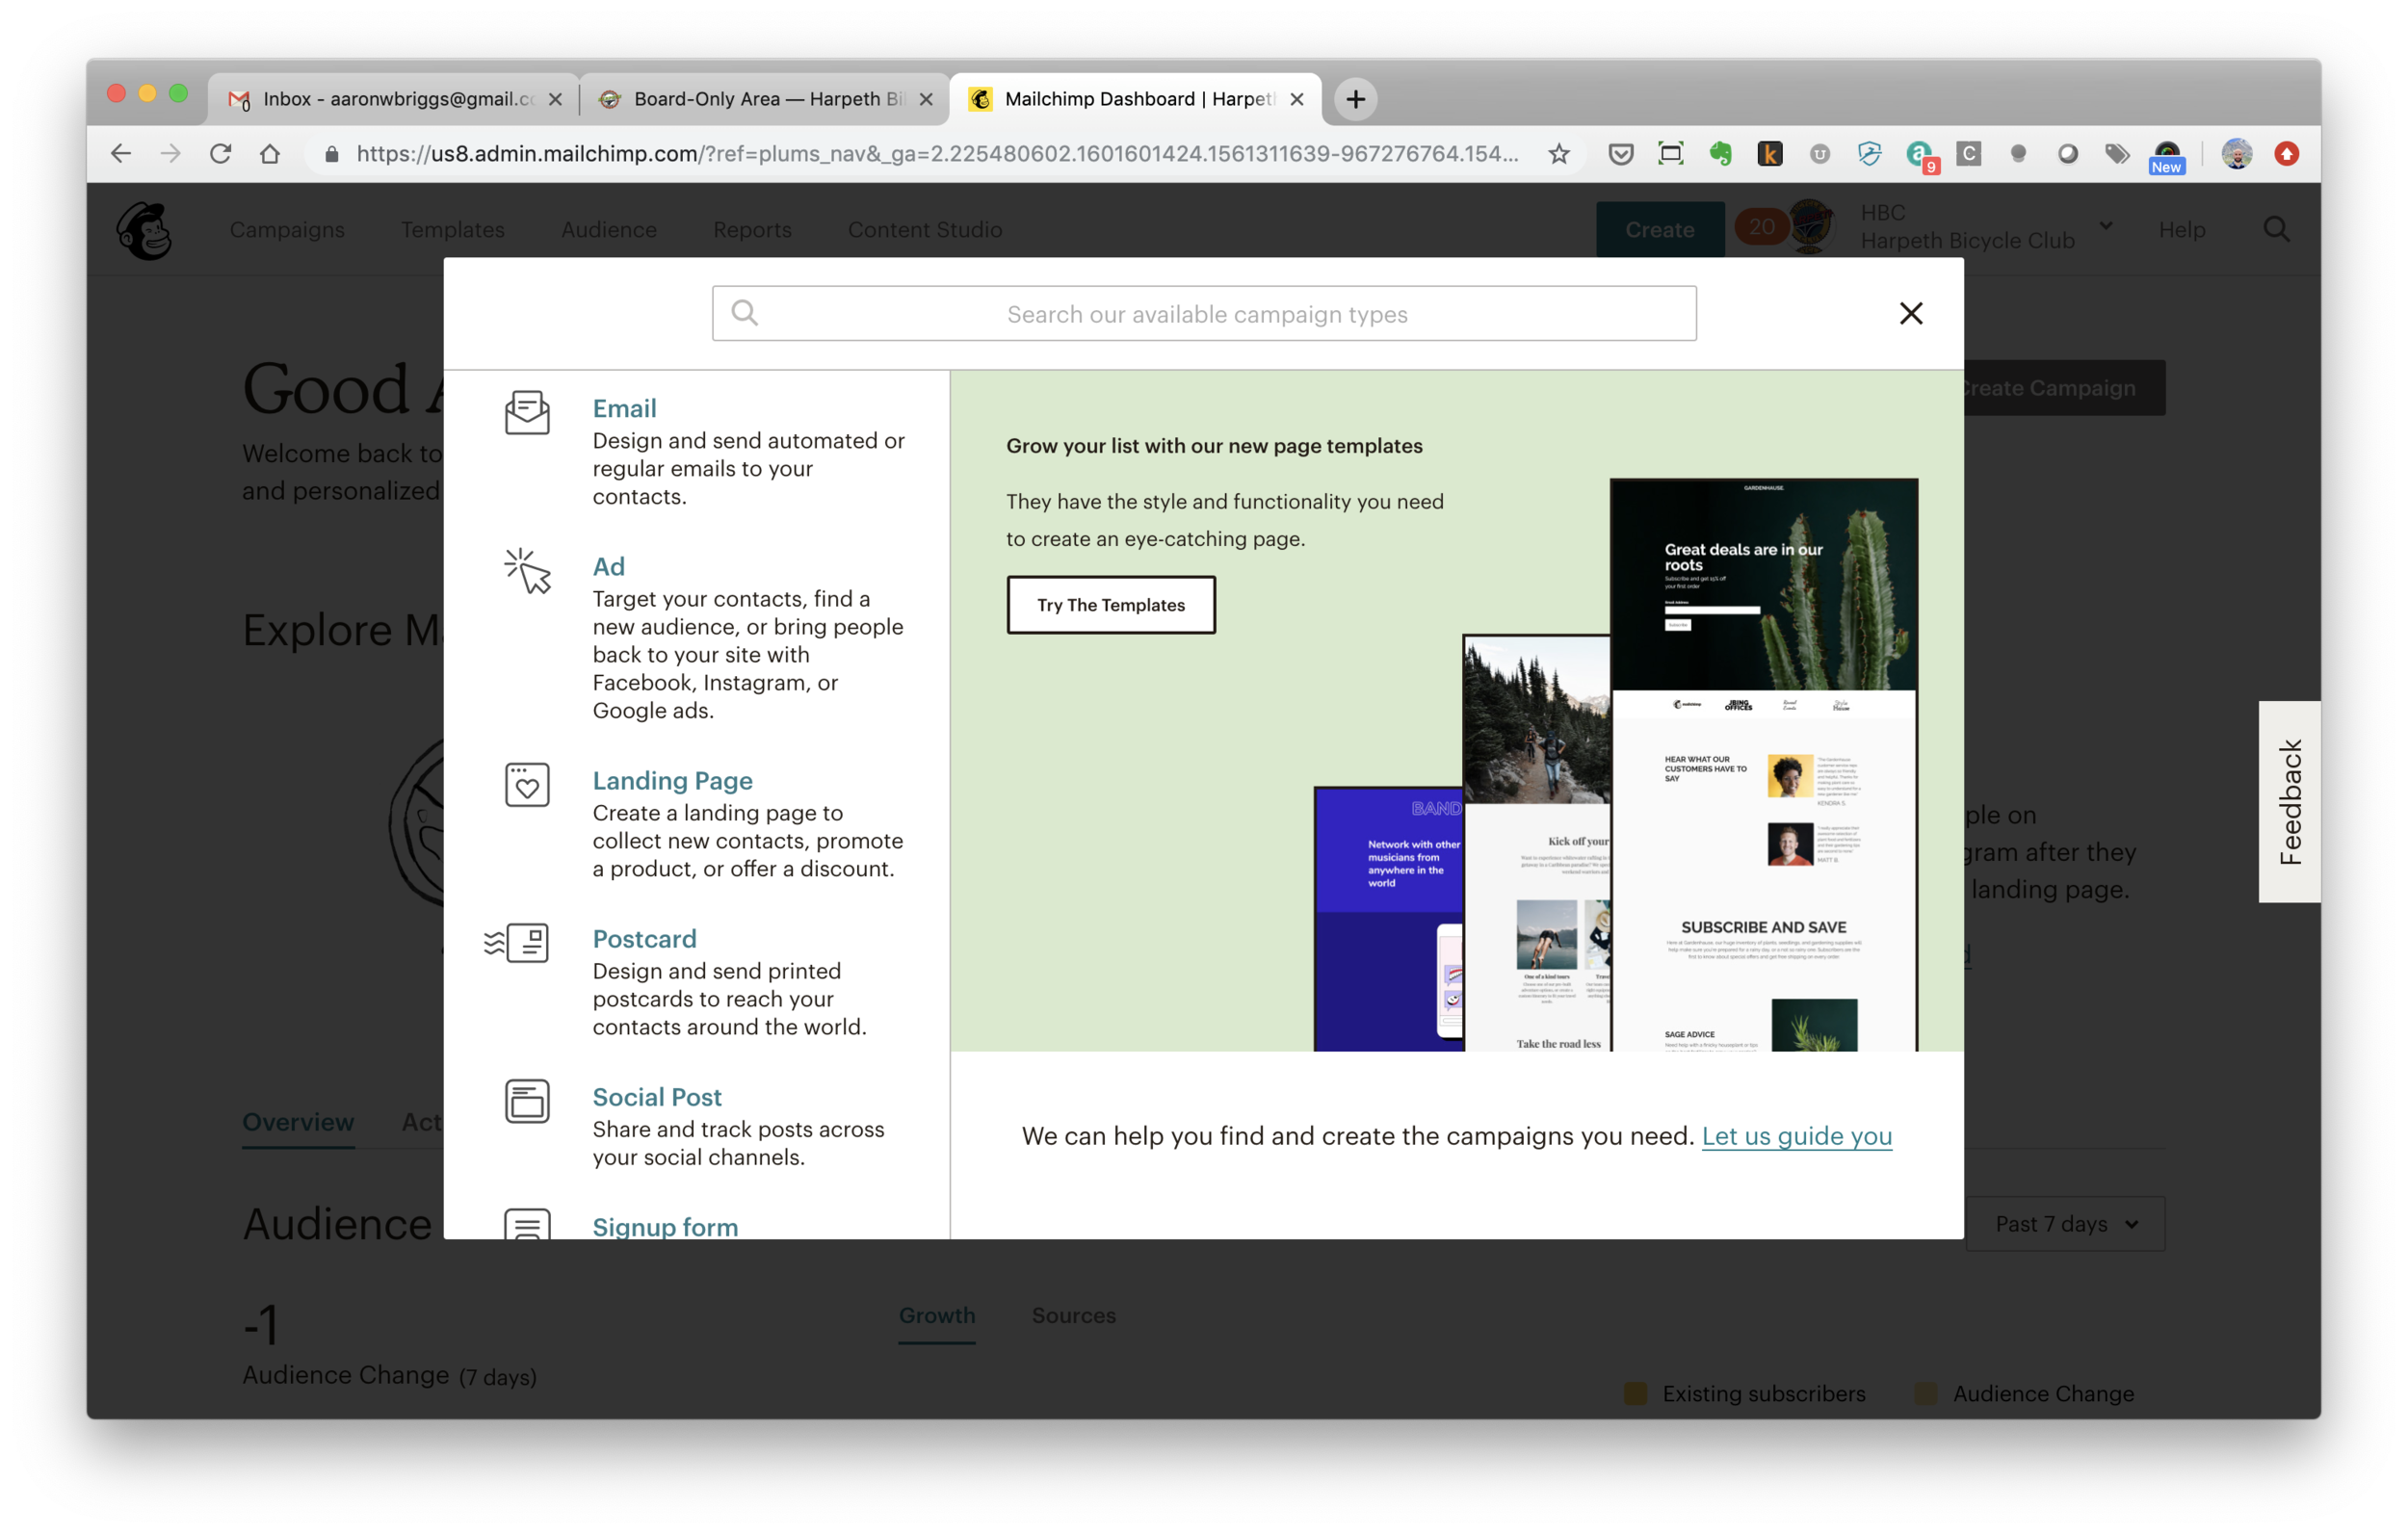Click the Email campaign envelope icon
The height and width of the screenshot is (1534, 2408).
tap(527, 412)
